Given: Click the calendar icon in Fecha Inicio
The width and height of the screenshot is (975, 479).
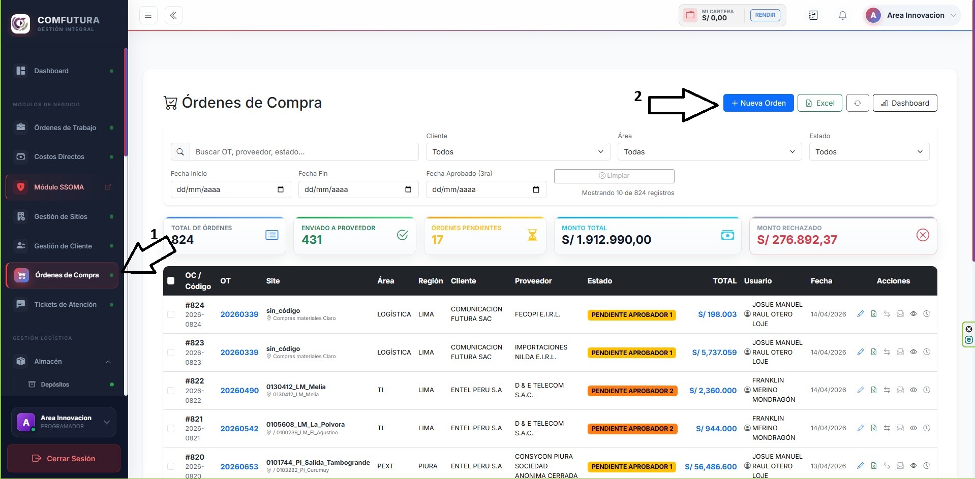Looking at the screenshot, I should 281,189.
